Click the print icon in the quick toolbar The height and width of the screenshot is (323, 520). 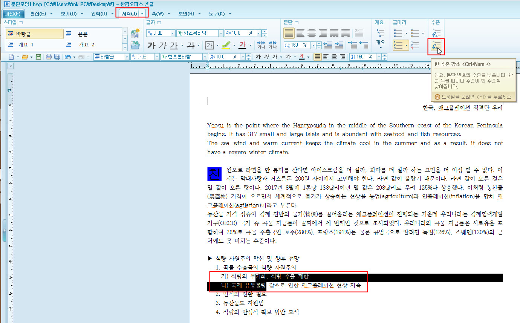[49, 57]
